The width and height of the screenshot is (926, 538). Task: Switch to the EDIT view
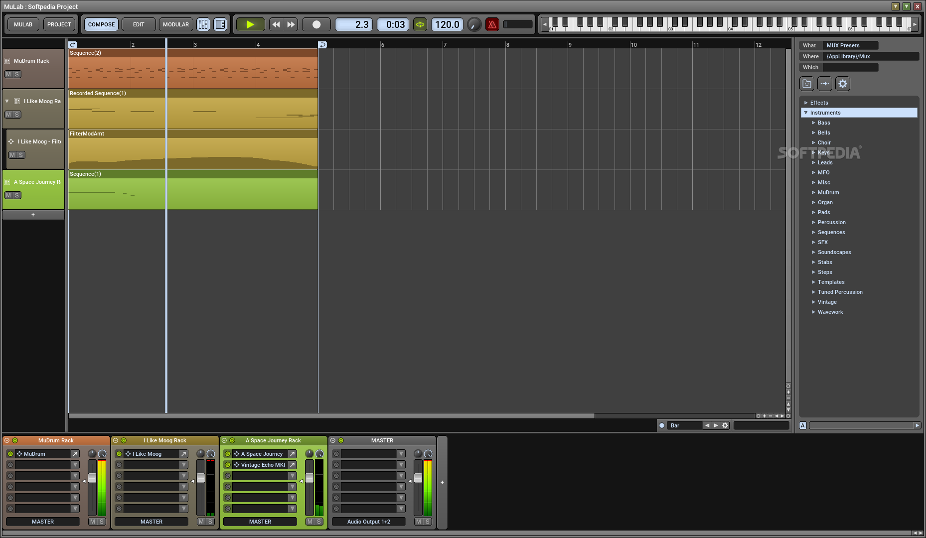(x=139, y=24)
